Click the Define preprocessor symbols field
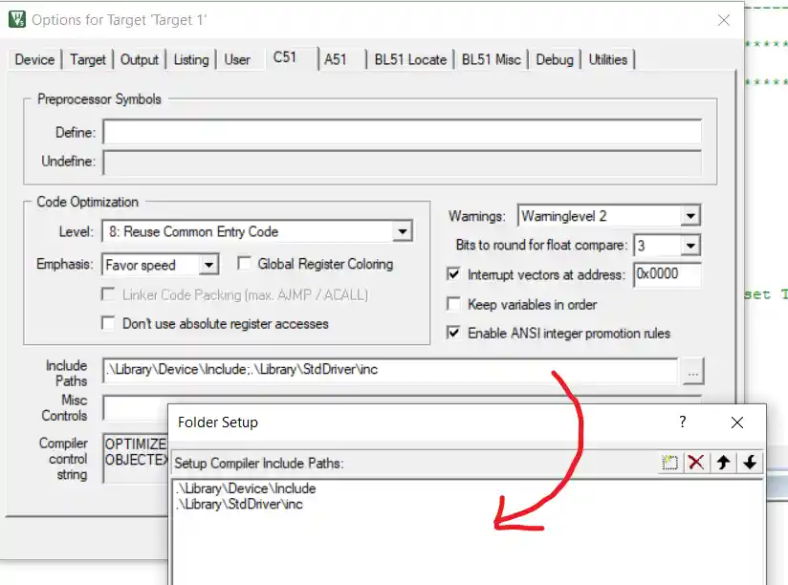 pyautogui.click(x=402, y=132)
